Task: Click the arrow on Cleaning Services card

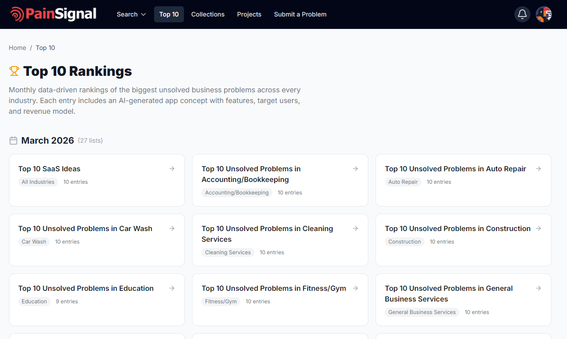Action: point(355,228)
